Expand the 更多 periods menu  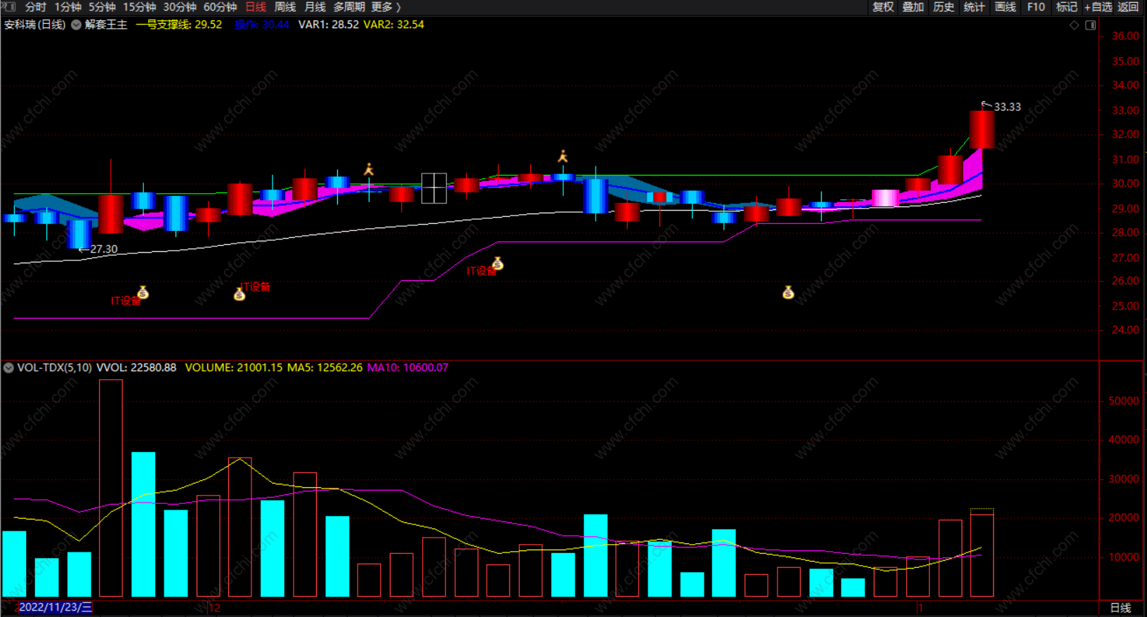coord(386,7)
